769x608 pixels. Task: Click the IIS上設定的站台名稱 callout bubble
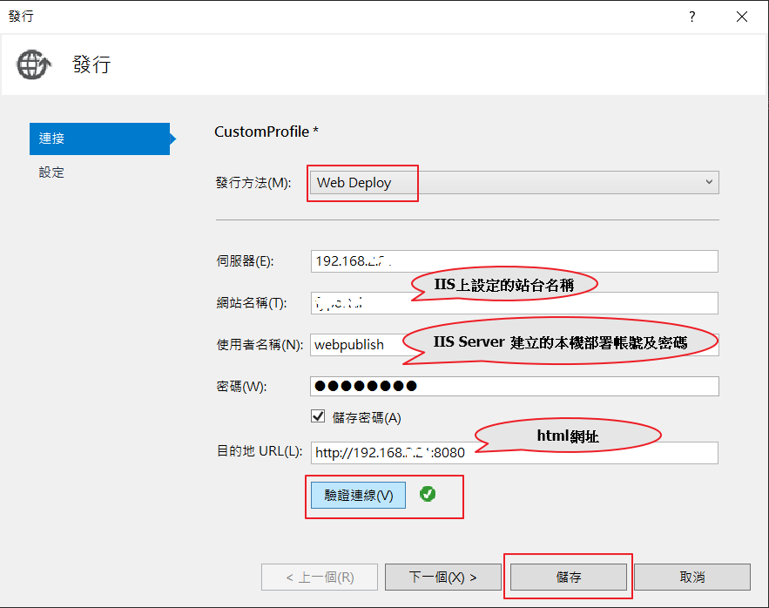tap(504, 284)
